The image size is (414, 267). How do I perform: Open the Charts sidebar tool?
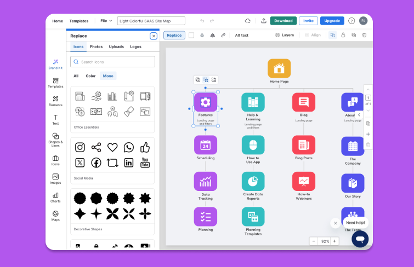[x=55, y=197]
